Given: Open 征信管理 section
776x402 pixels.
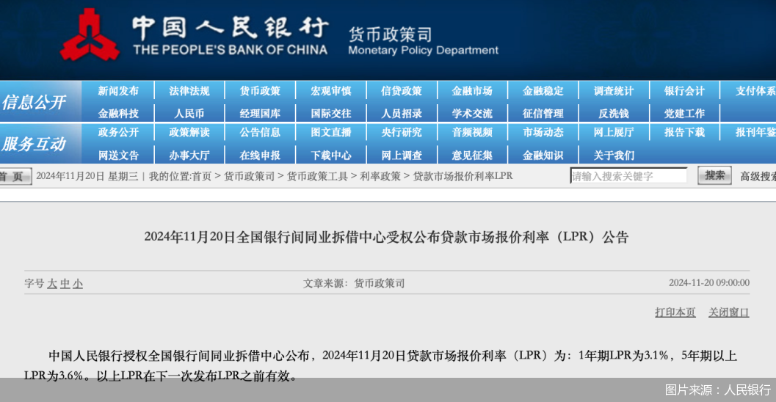Looking at the screenshot, I should [x=543, y=114].
